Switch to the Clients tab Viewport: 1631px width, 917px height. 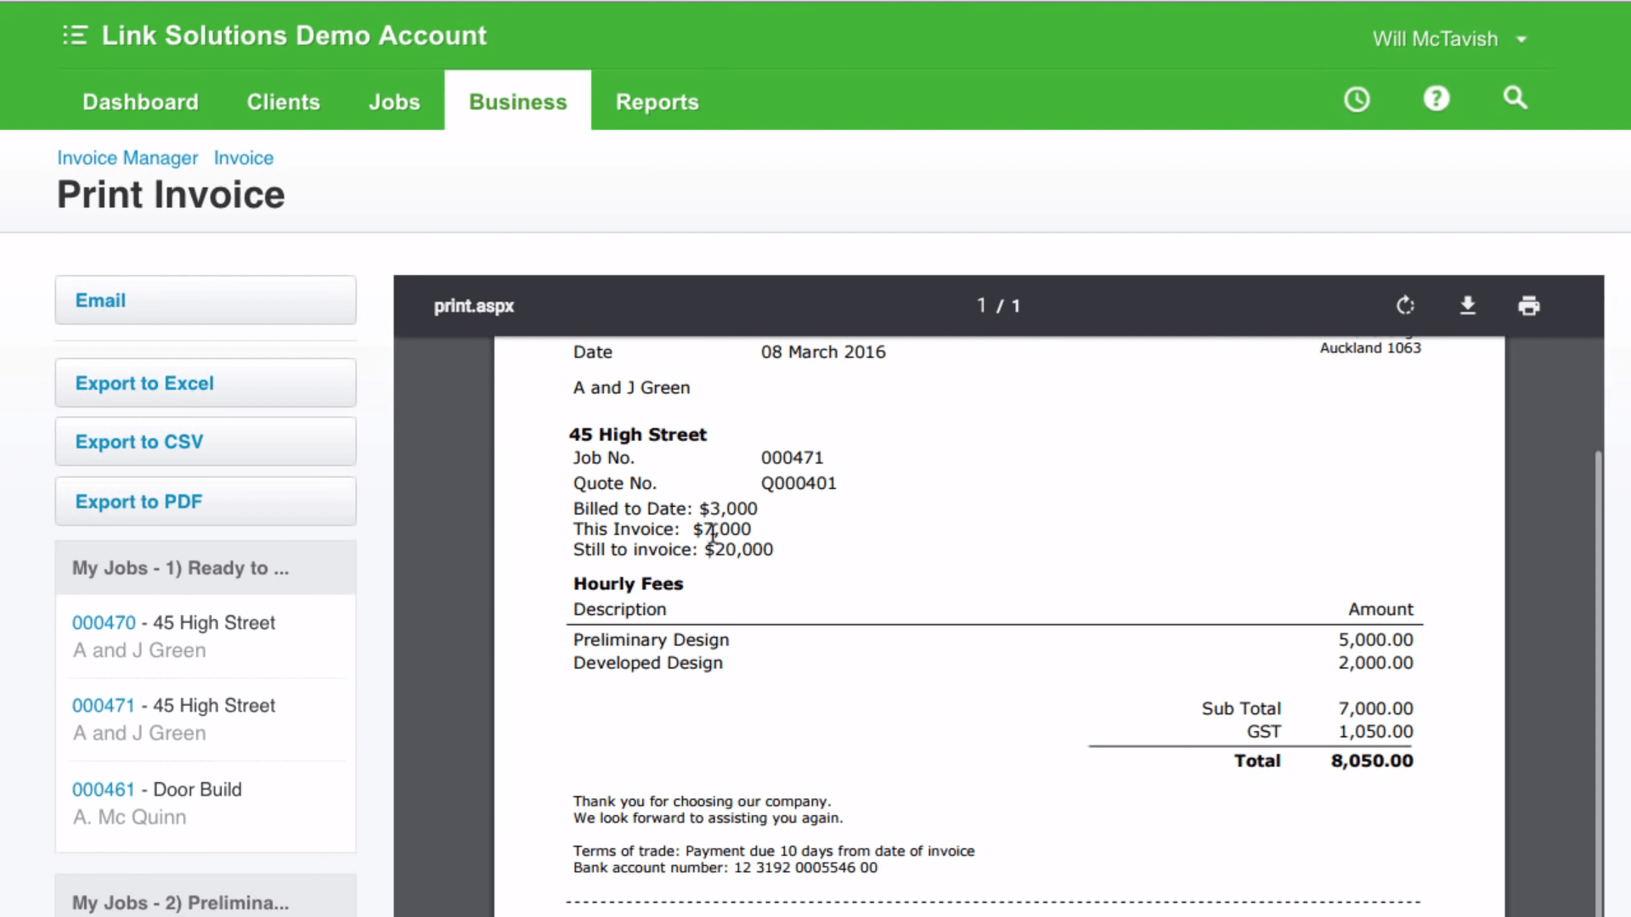coord(283,102)
